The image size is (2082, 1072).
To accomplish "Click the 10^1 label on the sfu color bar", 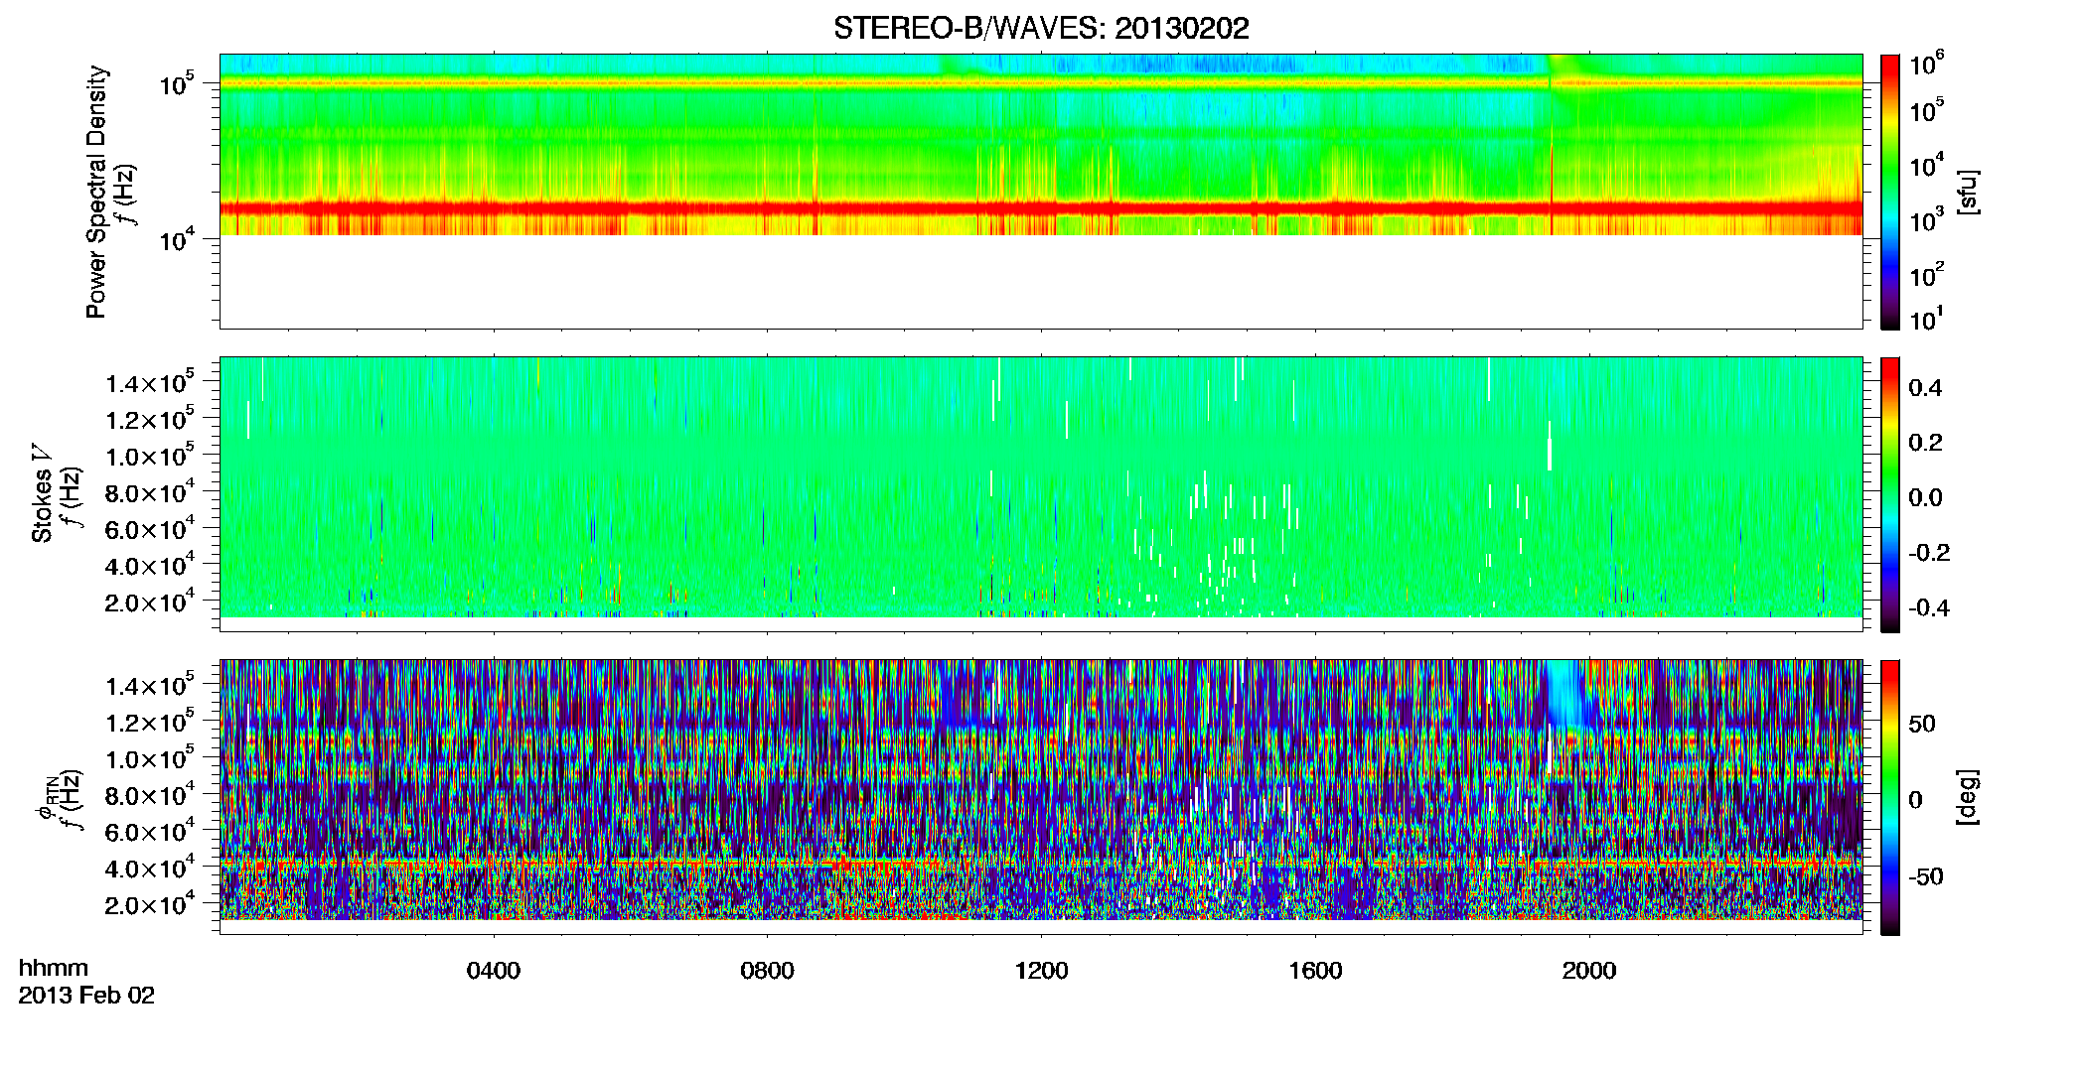I will point(1927,319).
